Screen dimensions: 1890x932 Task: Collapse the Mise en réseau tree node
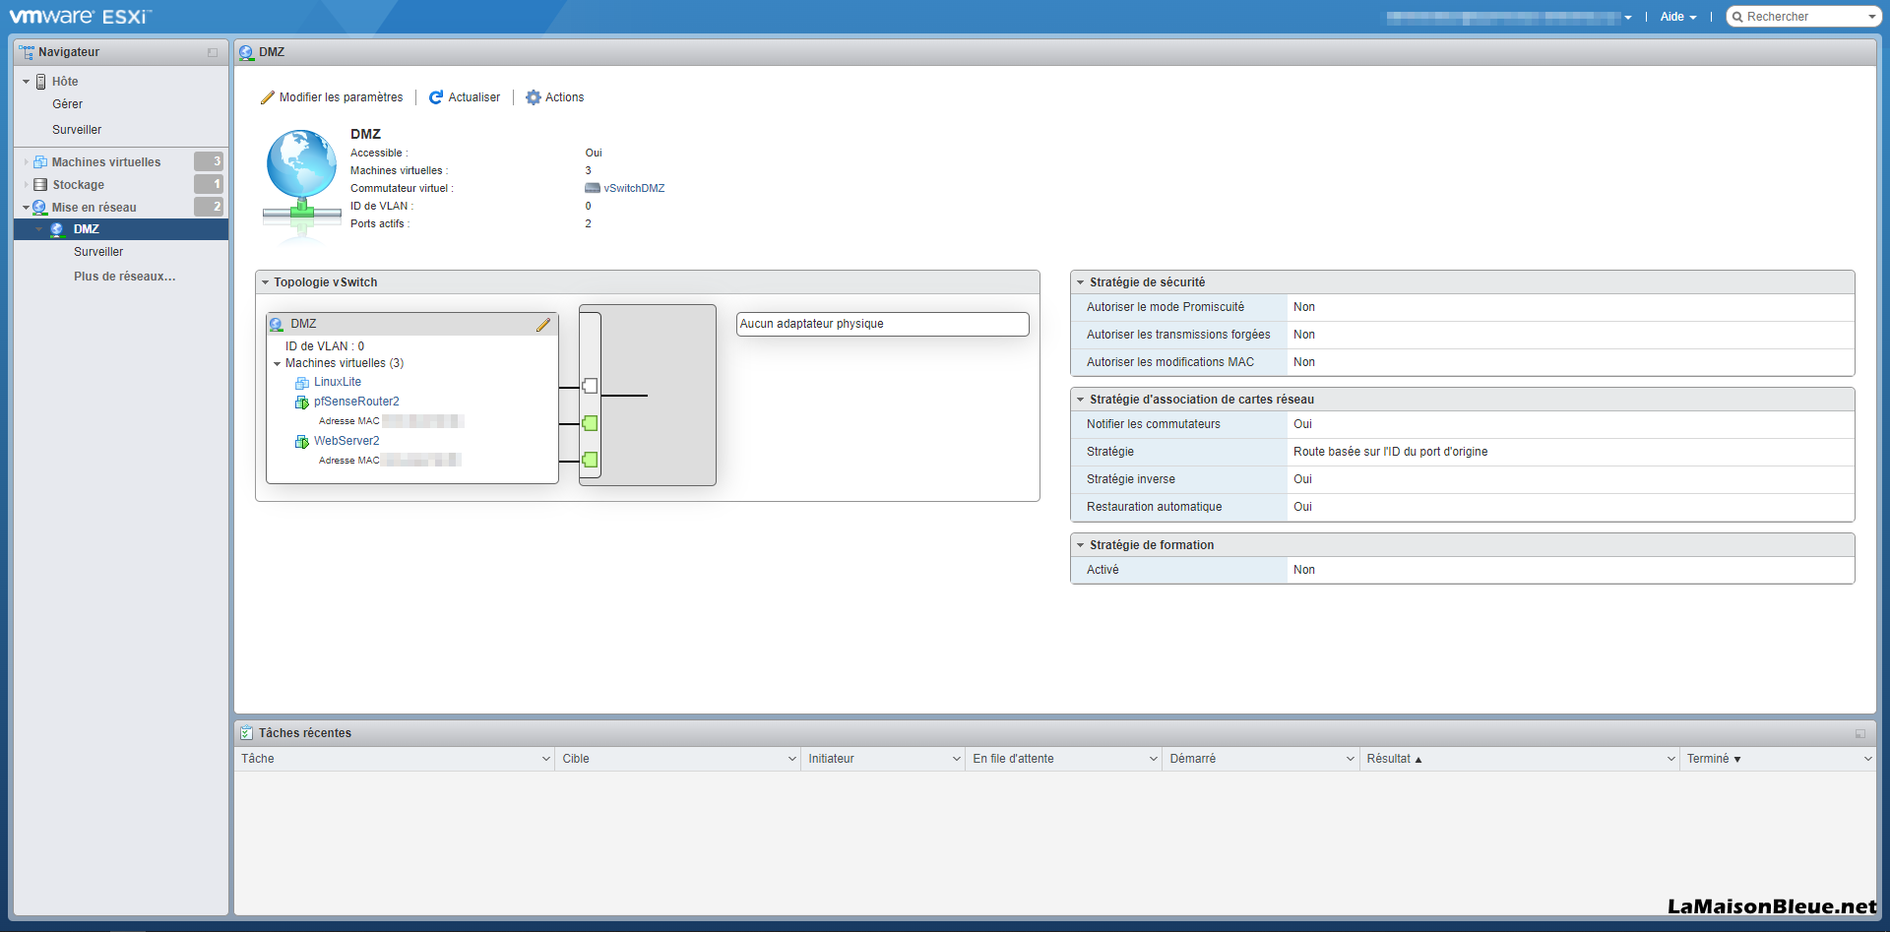click(x=26, y=208)
